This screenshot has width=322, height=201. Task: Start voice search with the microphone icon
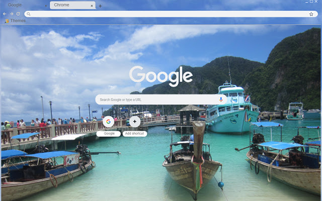[x=221, y=99]
